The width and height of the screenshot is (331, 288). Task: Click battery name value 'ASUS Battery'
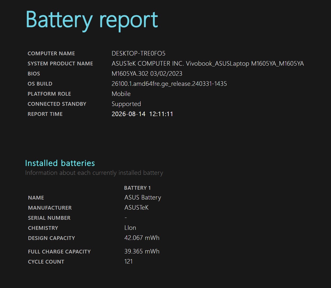pyautogui.click(x=143, y=197)
